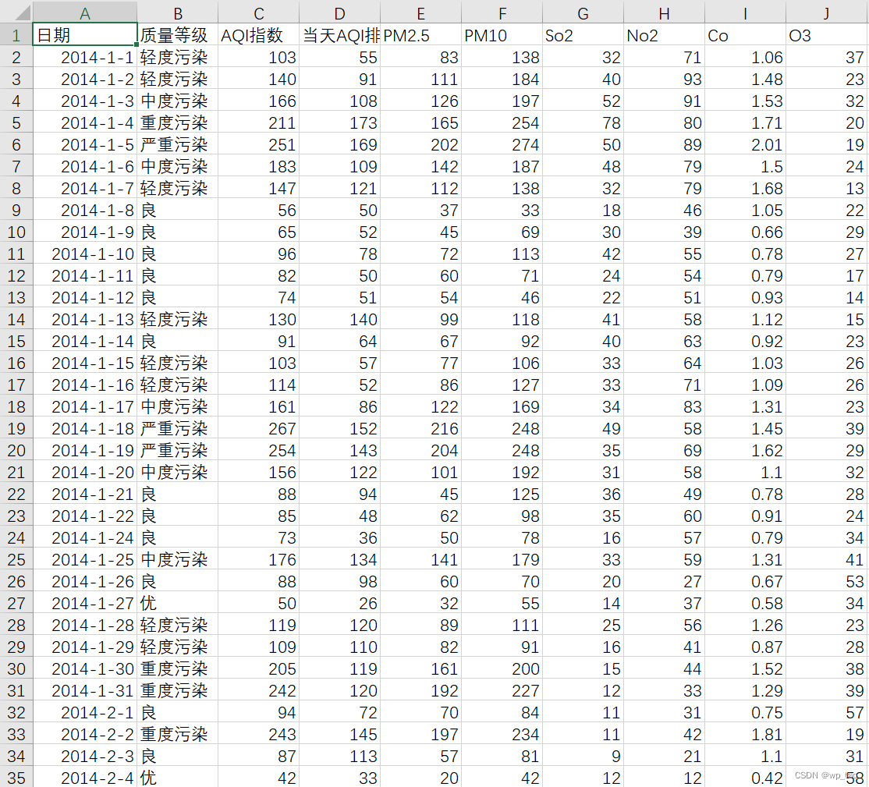Click PM10 value 227
Viewport: 869px width, 787px height.
point(502,690)
